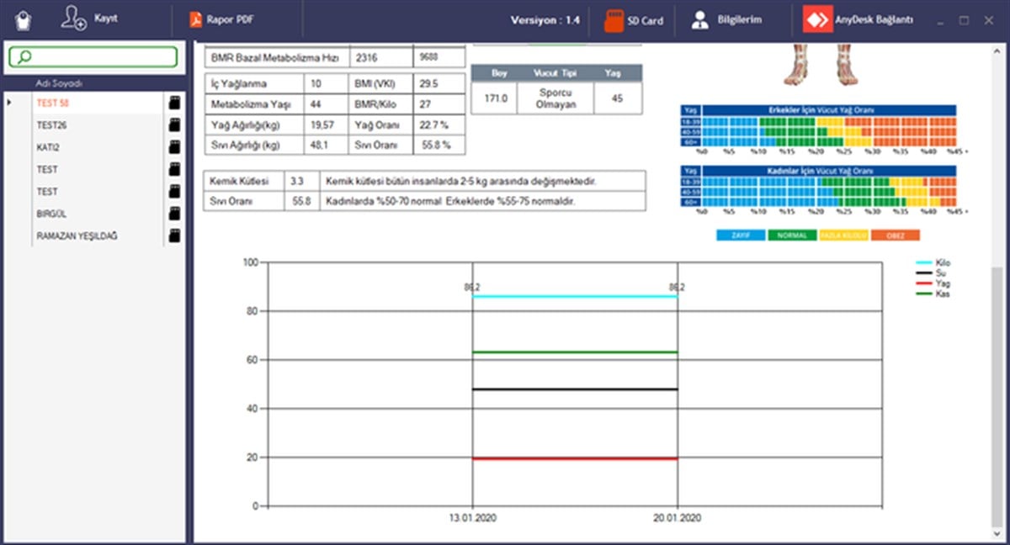
Task: Focus the green search input field
Action: coord(93,57)
